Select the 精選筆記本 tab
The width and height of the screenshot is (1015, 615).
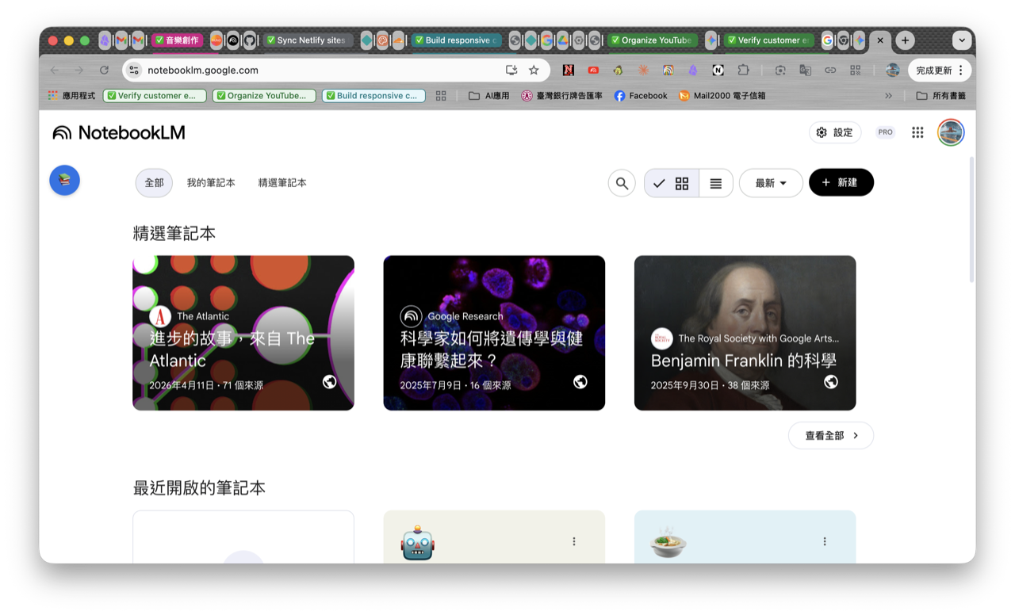pyautogui.click(x=282, y=182)
